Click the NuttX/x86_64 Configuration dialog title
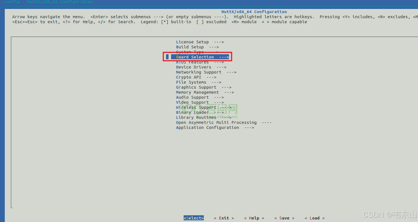418x222 pixels. pyautogui.click(x=254, y=12)
